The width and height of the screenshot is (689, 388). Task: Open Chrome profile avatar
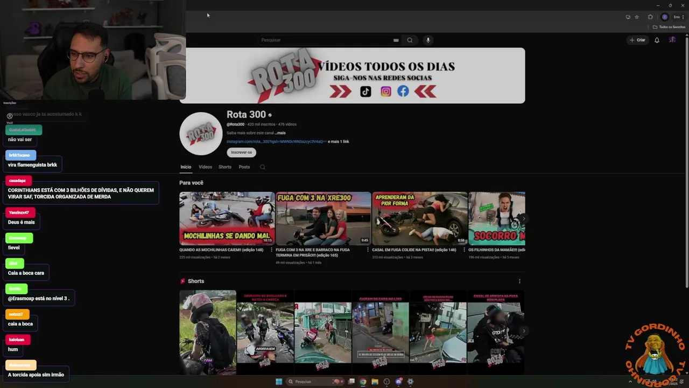click(x=665, y=17)
